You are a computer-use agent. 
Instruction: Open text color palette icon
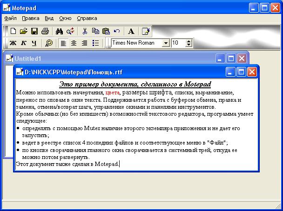click(49, 43)
